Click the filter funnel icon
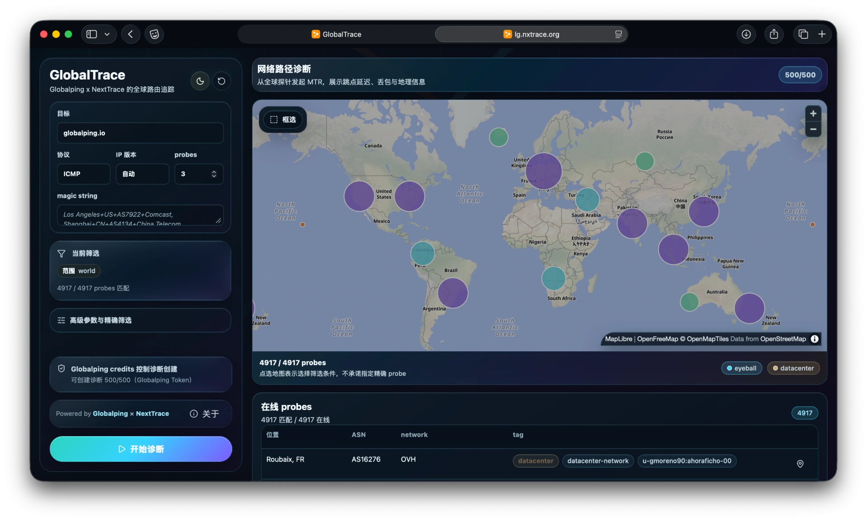Viewport: 867px width, 521px height. [x=61, y=254]
